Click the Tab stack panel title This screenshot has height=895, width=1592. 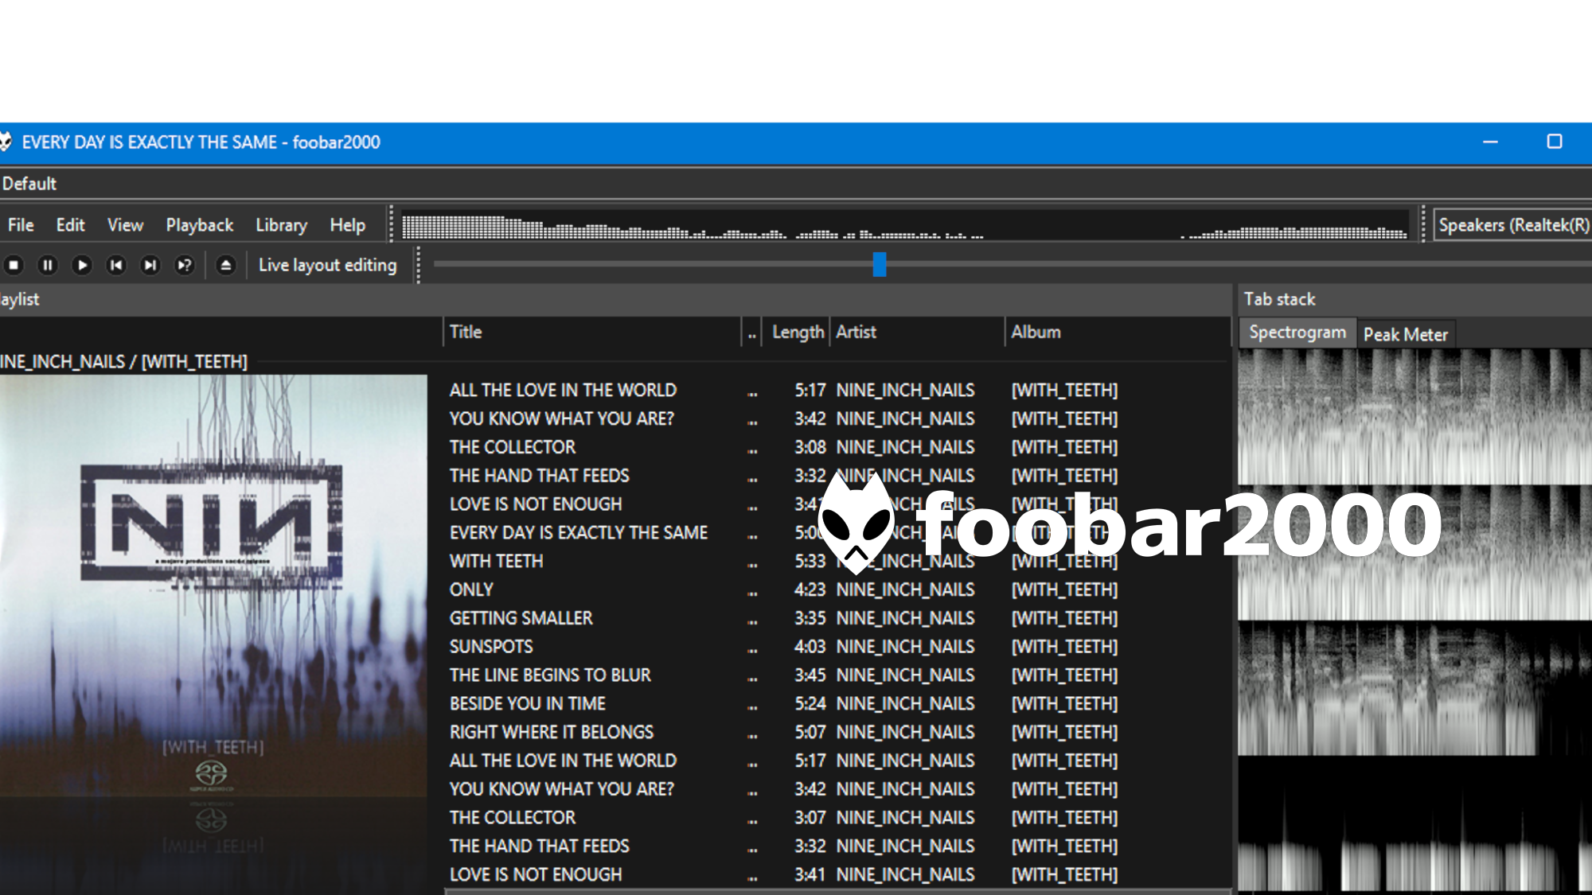(1279, 299)
